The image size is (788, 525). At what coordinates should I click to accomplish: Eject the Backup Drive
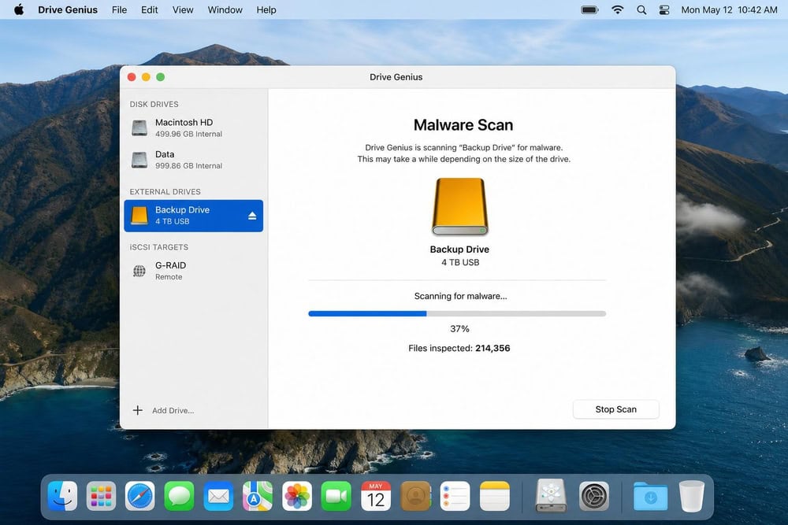click(252, 216)
